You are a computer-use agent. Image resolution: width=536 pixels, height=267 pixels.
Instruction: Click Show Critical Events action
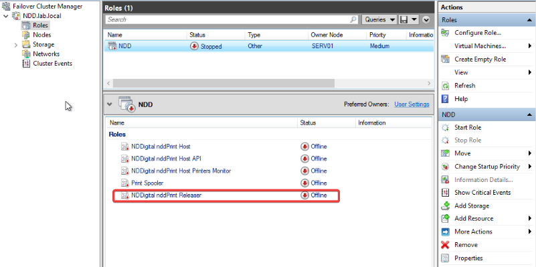pos(482,193)
